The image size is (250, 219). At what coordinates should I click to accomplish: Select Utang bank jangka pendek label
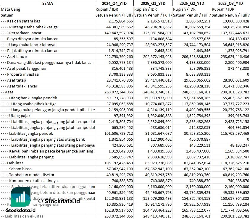(33, 98)
